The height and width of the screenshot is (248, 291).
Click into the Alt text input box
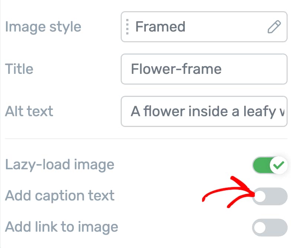[x=203, y=111]
